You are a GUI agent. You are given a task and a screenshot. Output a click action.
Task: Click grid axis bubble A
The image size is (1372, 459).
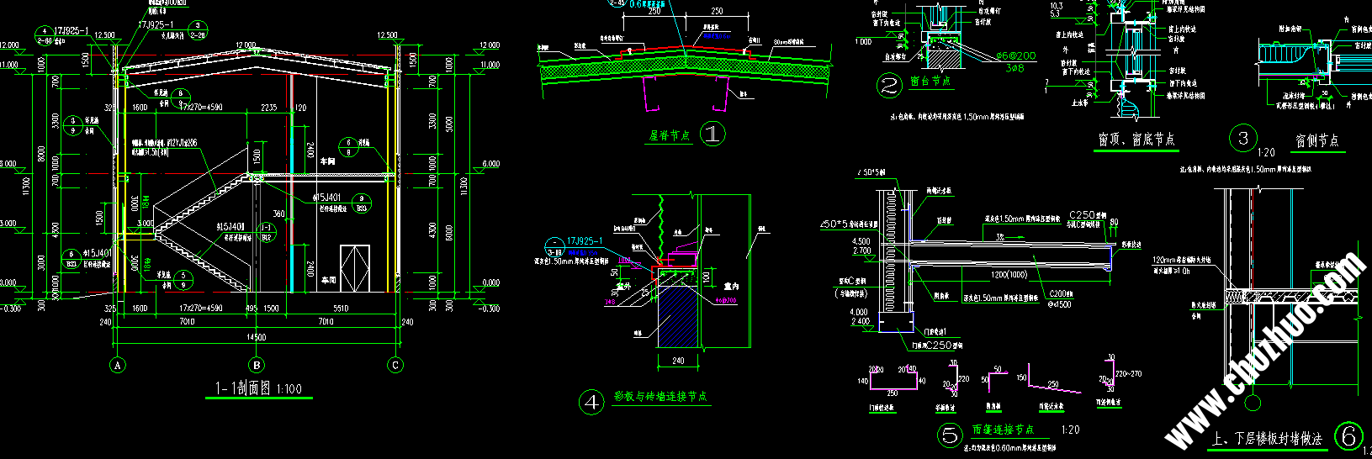coord(118,365)
